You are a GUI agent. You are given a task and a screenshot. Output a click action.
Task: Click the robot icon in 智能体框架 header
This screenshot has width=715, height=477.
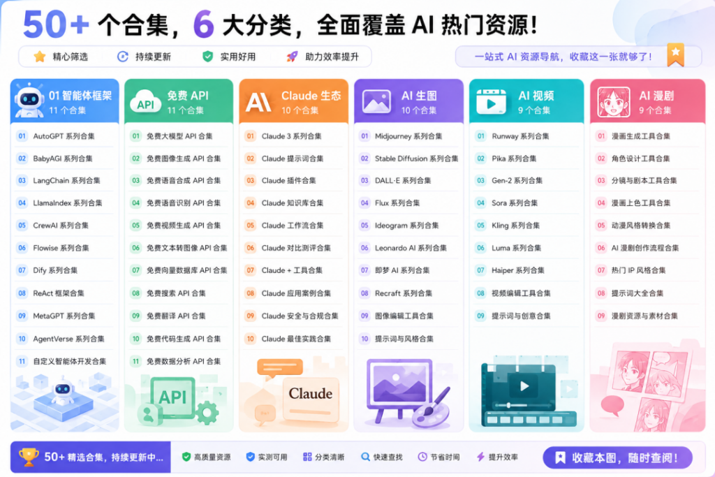(x=29, y=101)
